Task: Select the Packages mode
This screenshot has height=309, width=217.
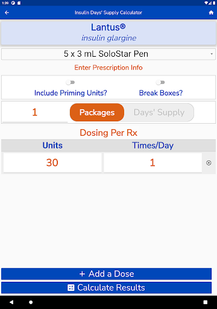Action: coord(97,112)
